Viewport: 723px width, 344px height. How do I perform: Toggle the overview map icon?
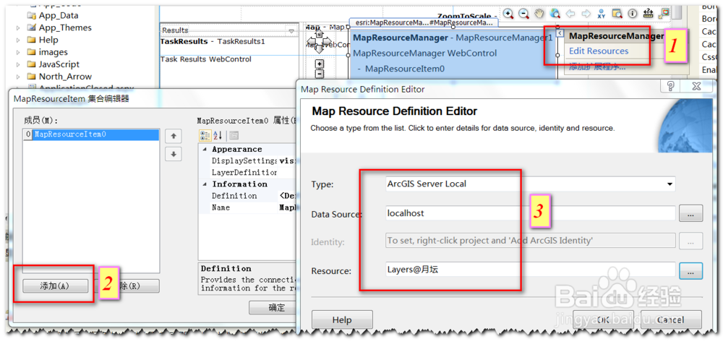tap(664, 14)
